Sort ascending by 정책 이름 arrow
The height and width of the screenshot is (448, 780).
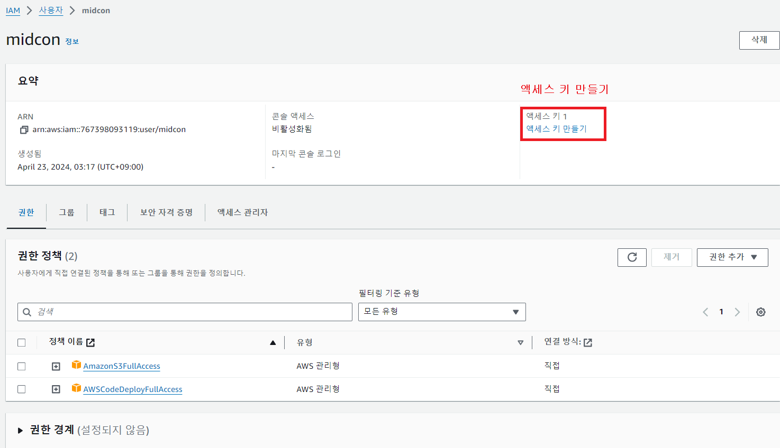click(273, 343)
